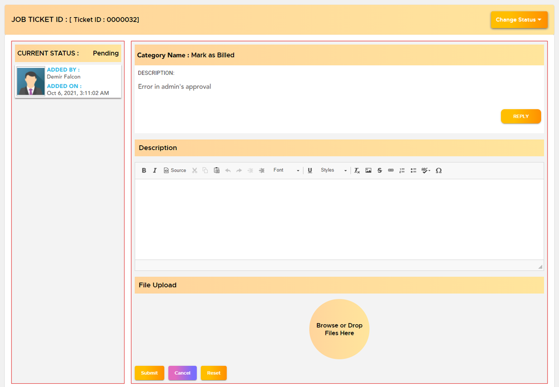Insert an image via the toolbar
The height and width of the screenshot is (387, 559).
[x=368, y=170]
